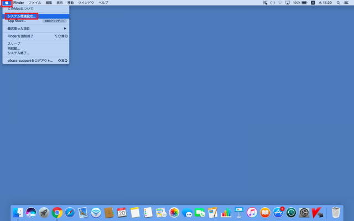Open Launchpad rocket icon in Dock
Viewport: 354px width, 221px height.
[44, 212]
